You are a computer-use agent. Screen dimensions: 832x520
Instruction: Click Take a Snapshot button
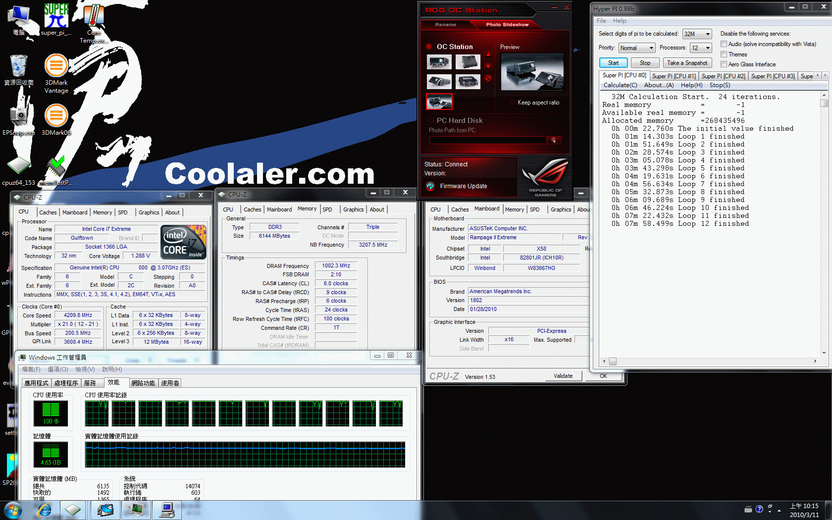687,63
